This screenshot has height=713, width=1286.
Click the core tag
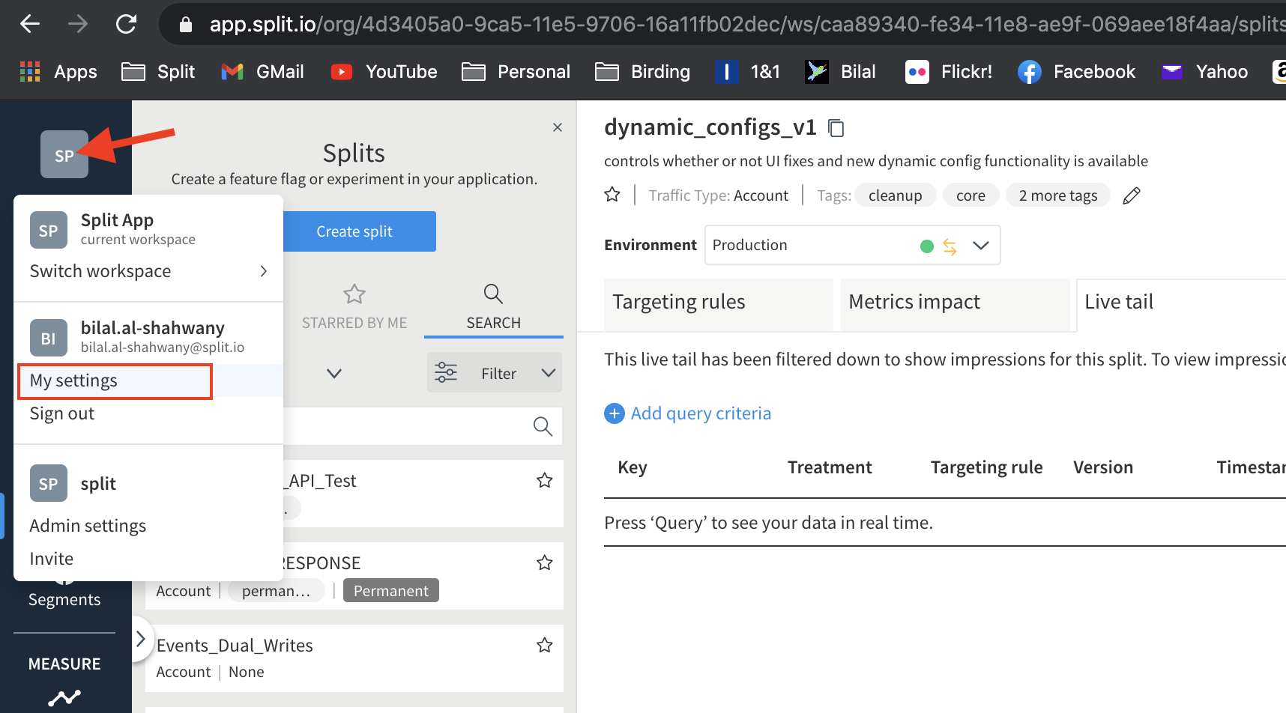point(970,195)
